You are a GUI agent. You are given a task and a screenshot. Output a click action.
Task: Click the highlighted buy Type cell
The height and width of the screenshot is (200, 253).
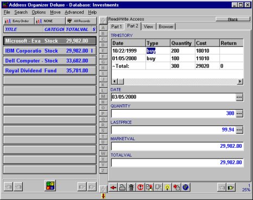point(157,51)
